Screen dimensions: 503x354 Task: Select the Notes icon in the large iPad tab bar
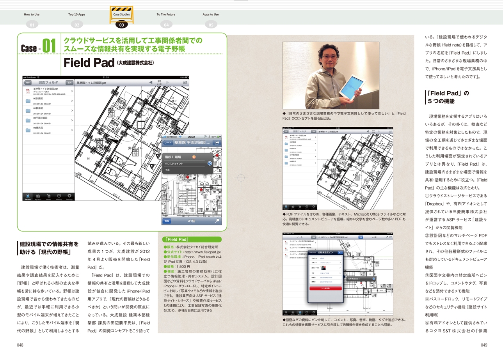pyautogui.click(x=48, y=196)
